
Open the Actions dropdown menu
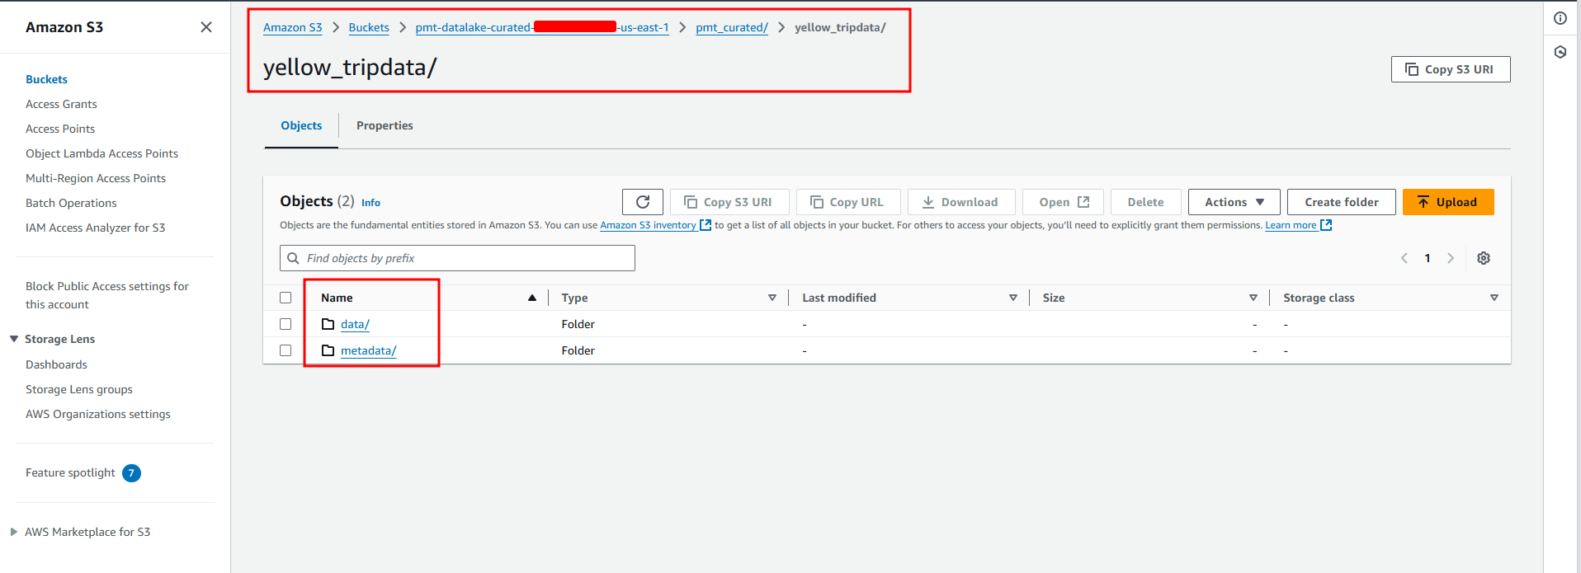pos(1234,202)
